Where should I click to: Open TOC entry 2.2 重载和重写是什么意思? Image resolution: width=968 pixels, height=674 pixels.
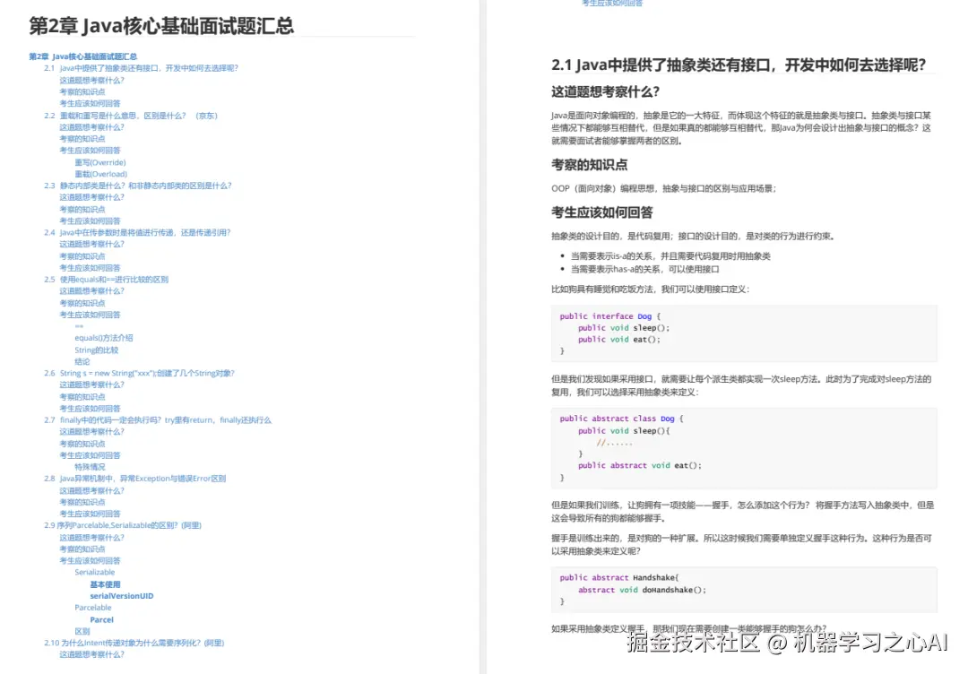[x=131, y=116]
